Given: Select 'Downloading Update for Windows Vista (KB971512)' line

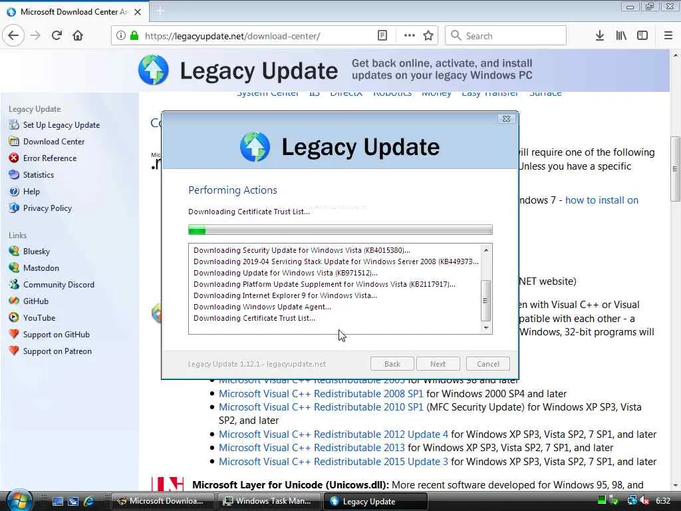Looking at the screenshot, I should (x=285, y=273).
